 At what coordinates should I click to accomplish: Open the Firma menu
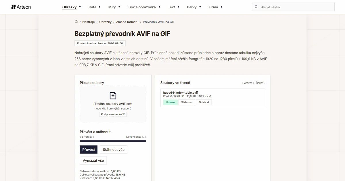[213, 7]
